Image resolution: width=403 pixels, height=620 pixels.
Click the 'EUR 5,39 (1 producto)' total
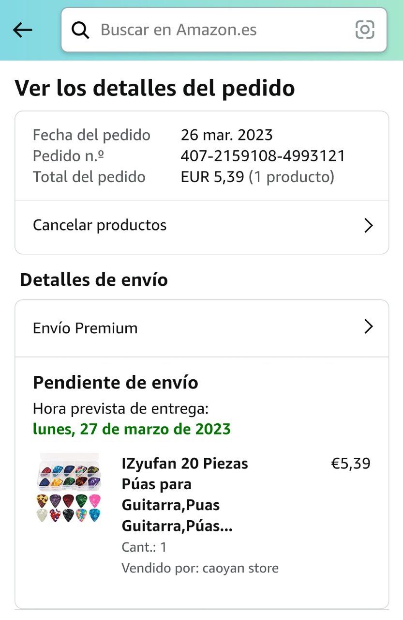[257, 177]
